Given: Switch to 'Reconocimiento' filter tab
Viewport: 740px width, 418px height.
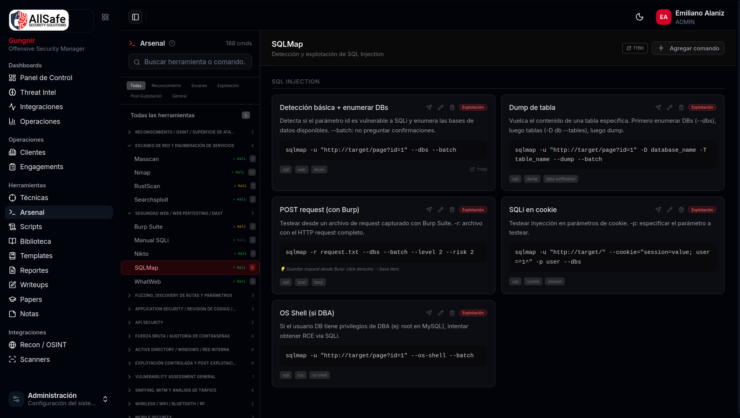Looking at the screenshot, I should [166, 86].
